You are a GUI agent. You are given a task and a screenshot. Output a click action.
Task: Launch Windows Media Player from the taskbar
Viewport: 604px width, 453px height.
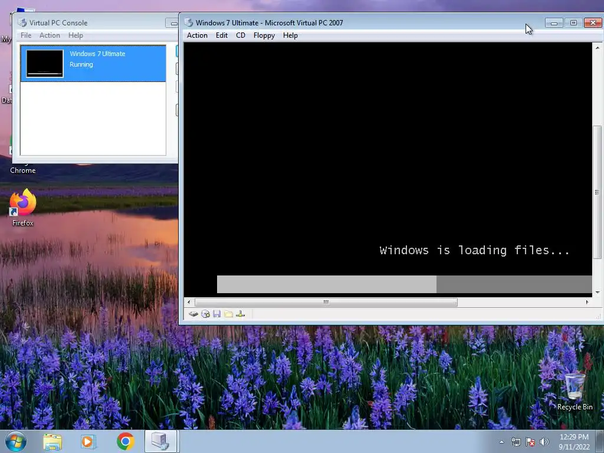tap(88, 442)
